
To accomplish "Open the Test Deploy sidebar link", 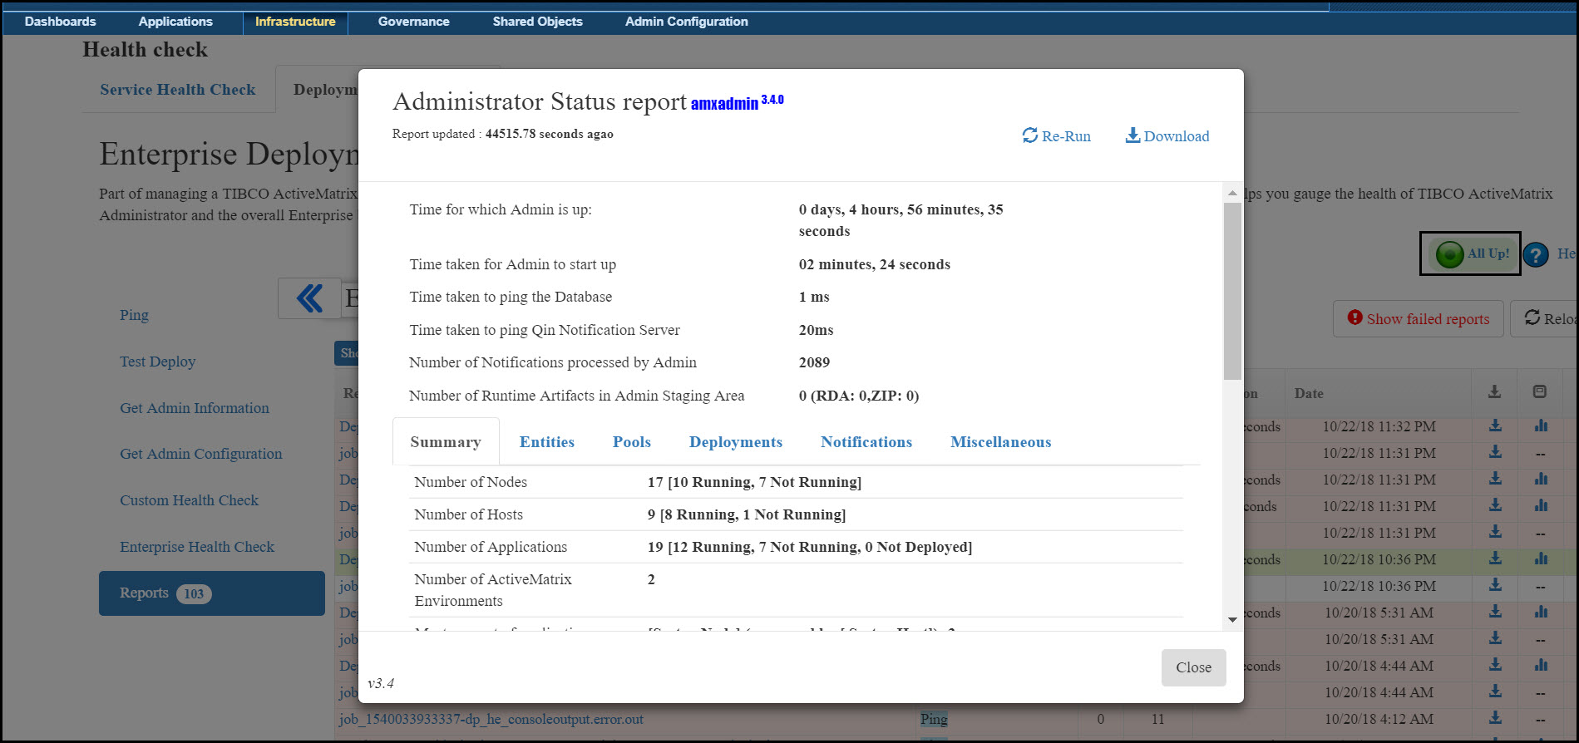I will [x=157, y=362].
